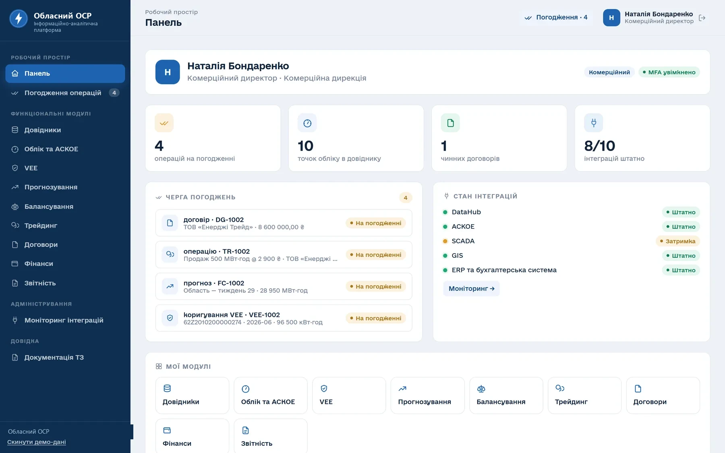
Task: Open Облік та АСКОЕ in the sidebar
Action: point(65,149)
